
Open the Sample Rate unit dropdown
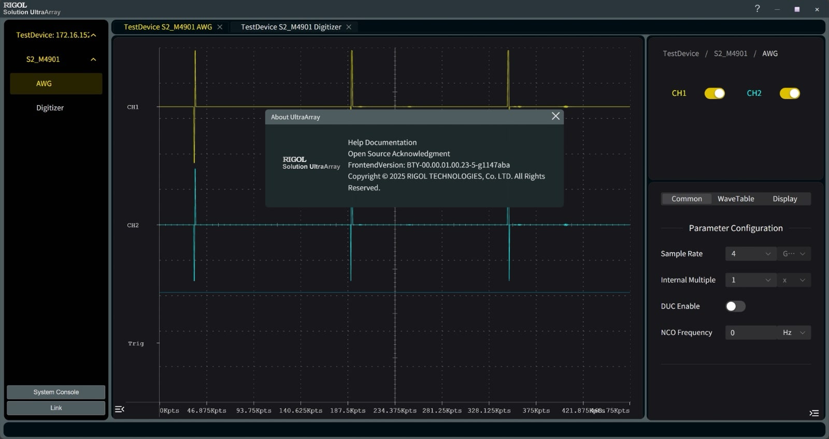point(794,254)
